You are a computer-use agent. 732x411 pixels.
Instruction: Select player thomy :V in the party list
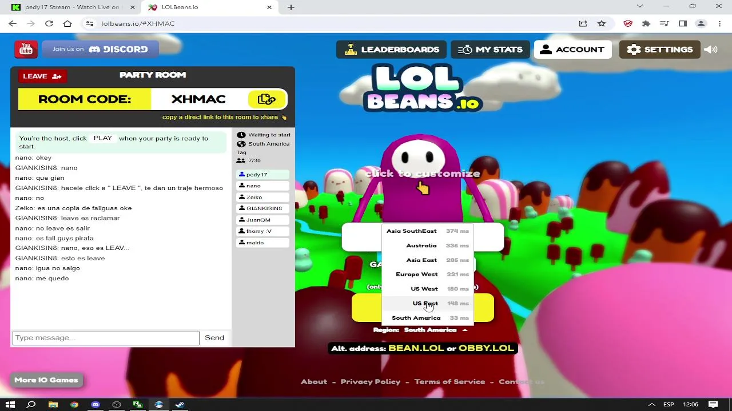point(262,231)
